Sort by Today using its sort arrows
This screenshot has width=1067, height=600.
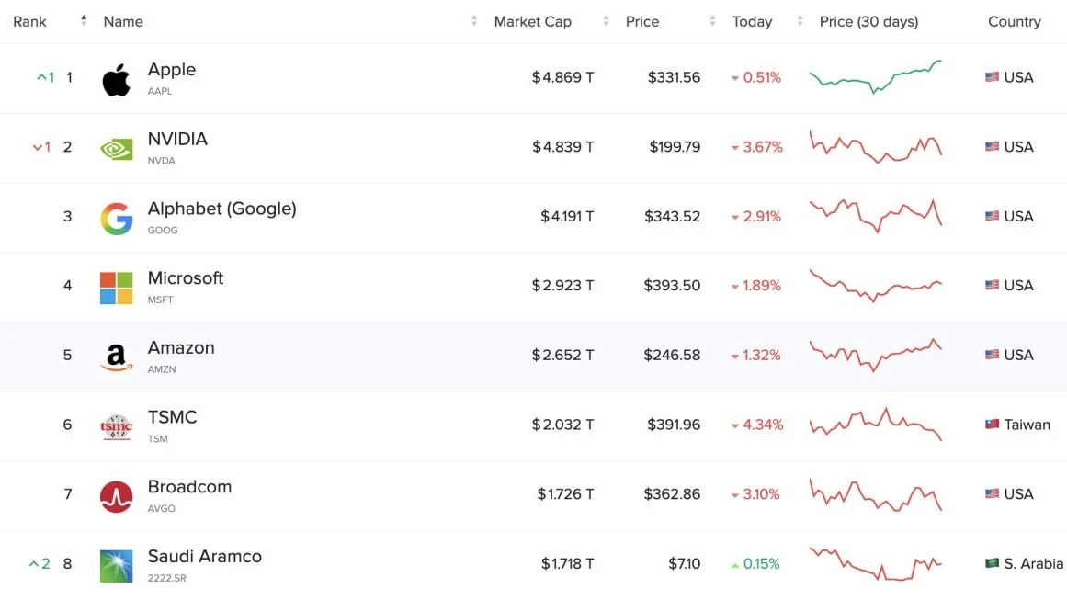(800, 21)
